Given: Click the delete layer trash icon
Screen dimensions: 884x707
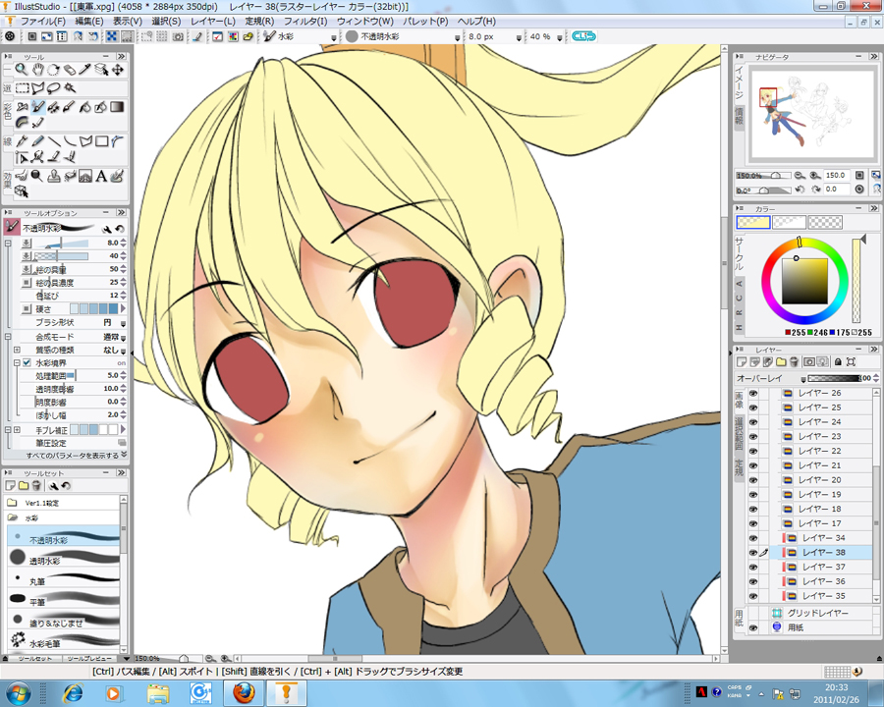Looking at the screenshot, I should tap(794, 362).
